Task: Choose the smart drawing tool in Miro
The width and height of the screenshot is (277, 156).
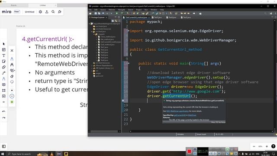Action: coord(12,70)
